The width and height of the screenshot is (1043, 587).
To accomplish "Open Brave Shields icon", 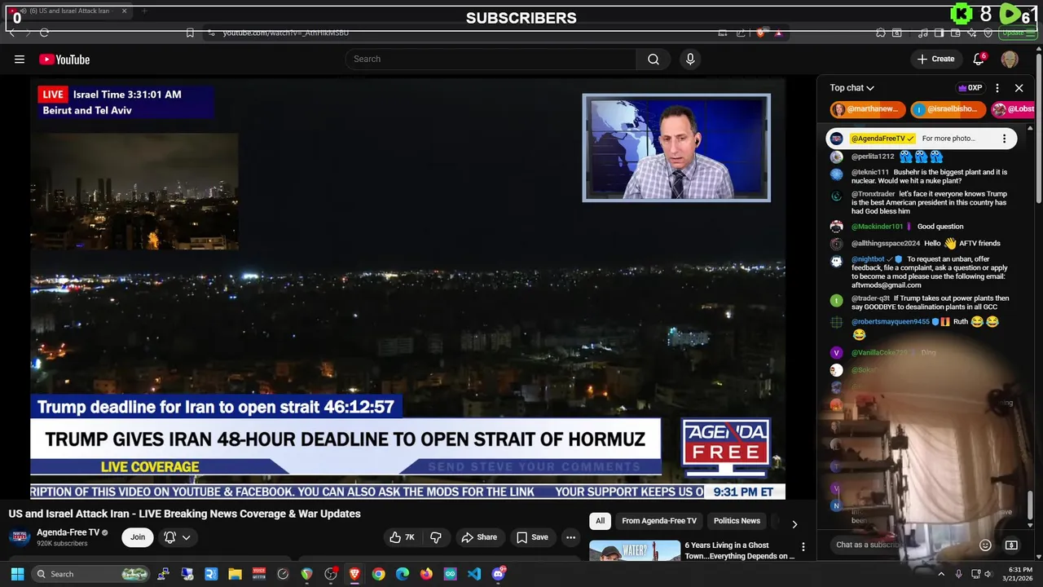I will (760, 33).
